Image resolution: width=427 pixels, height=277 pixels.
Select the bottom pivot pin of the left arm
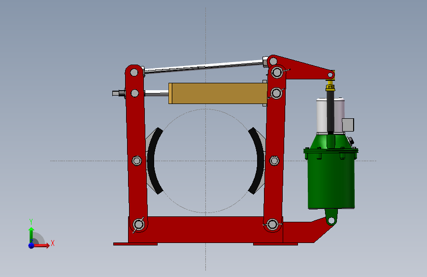coord(138,225)
